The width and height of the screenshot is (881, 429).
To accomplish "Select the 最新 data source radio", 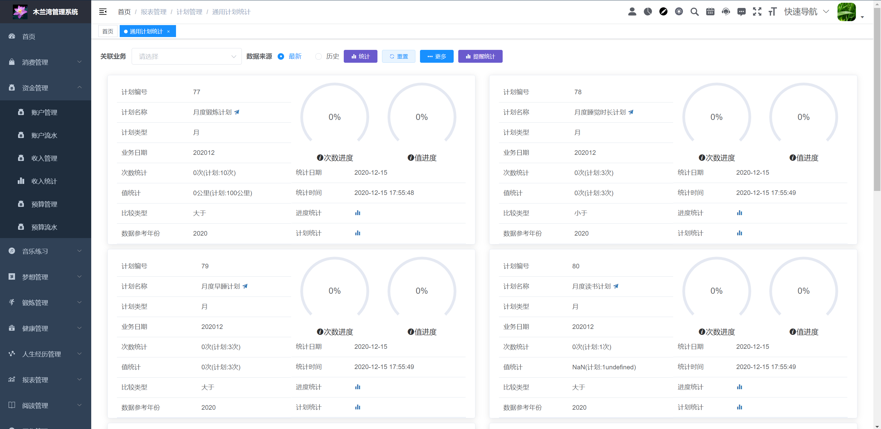I will tap(281, 56).
